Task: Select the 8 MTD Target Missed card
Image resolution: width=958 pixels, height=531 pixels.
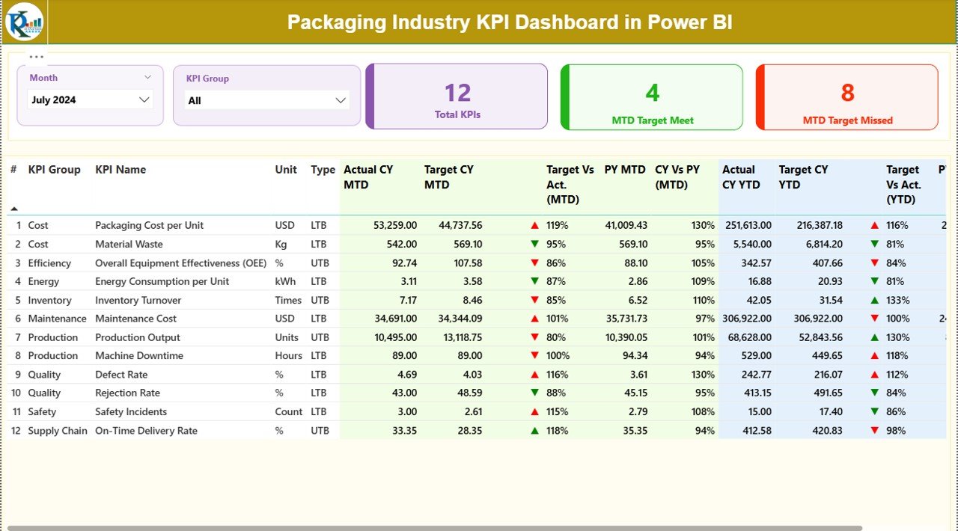Action: click(846, 97)
